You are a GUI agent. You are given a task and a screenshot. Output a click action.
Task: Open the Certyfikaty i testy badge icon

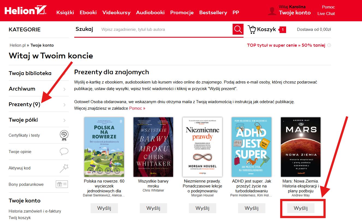click(64, 135)
